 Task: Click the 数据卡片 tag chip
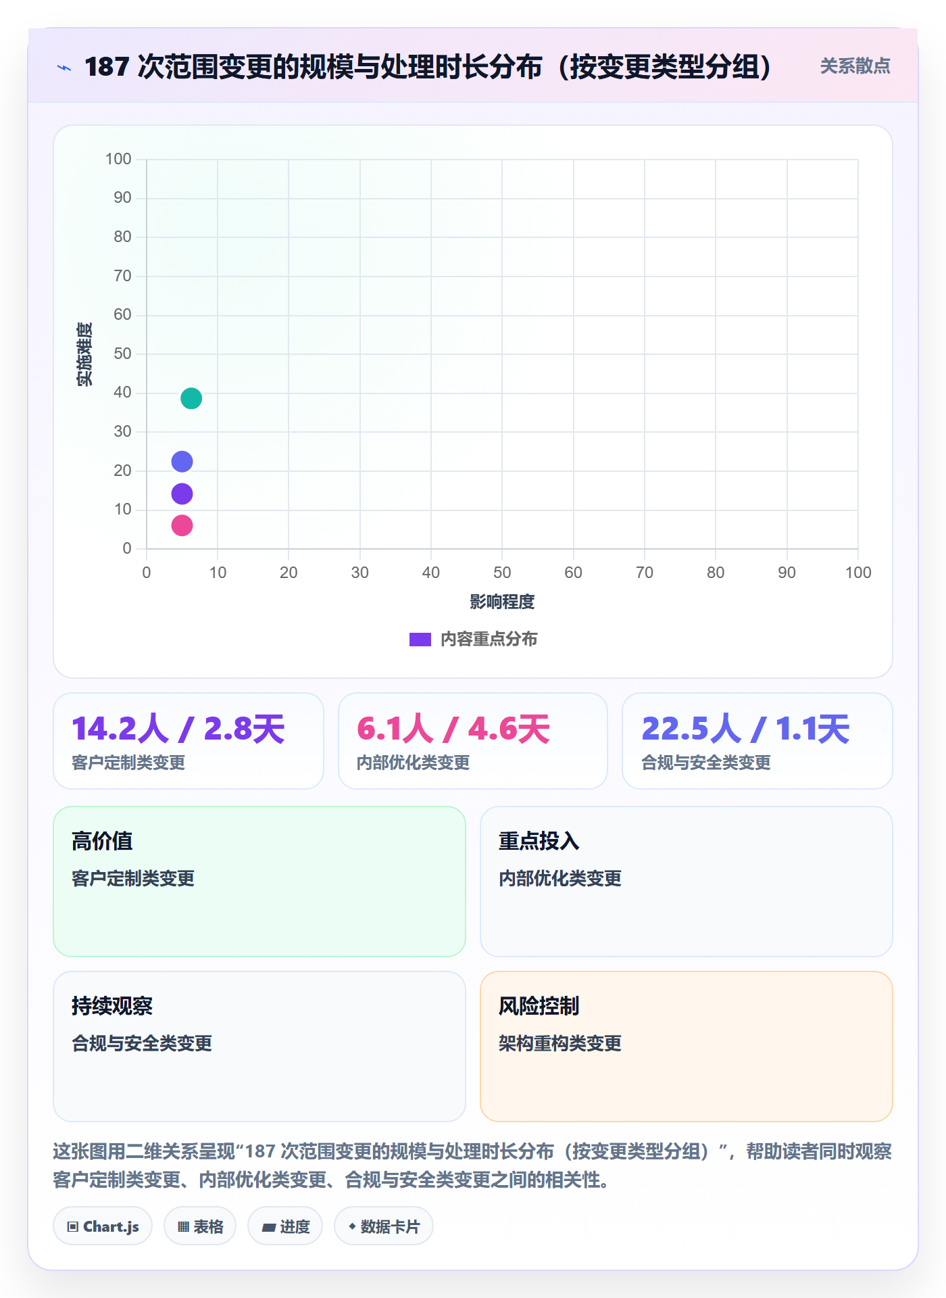[384, 1226]
